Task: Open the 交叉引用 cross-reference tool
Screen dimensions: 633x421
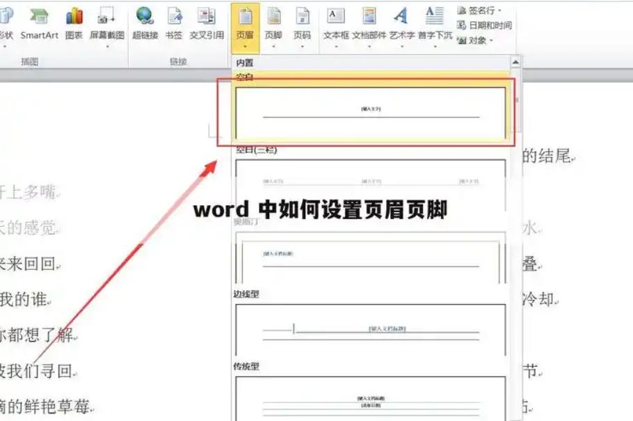Action: [207, 25]
